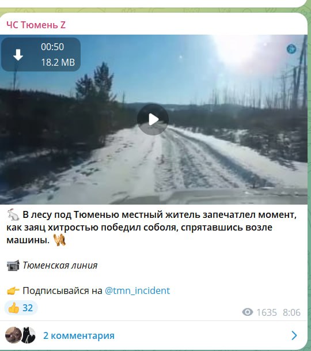Click the first commenter avatar
Screen dimensions: 311x351
pos(13,335)
